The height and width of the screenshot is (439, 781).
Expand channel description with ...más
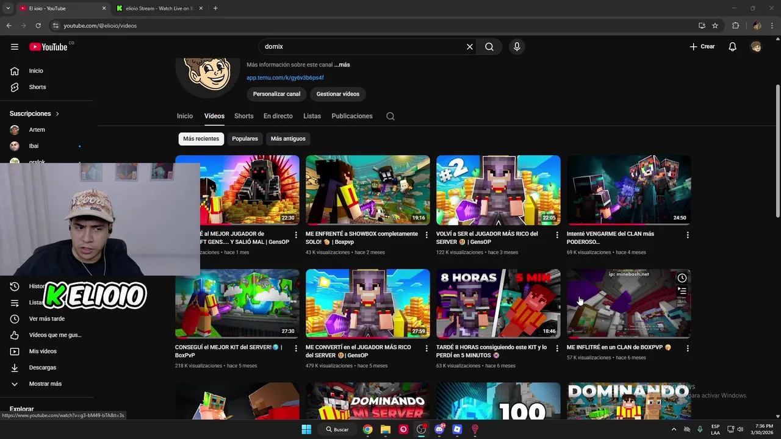click(x=342, y=65)
